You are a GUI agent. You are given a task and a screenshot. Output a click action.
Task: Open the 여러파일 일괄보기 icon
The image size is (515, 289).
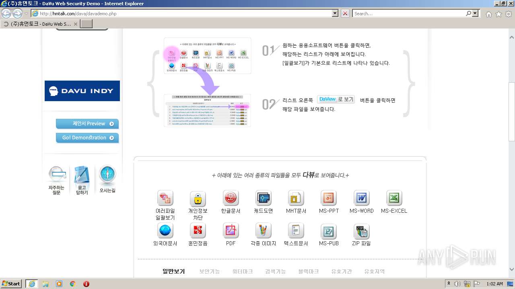pyautogui.click(x=165, y=198)
